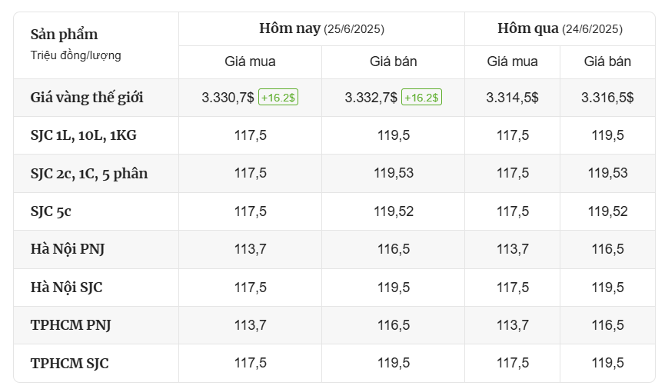Click yesterday's world gold sell price 3.316,5$
This screenshot has height=389, width=665.
coord(607,98)
